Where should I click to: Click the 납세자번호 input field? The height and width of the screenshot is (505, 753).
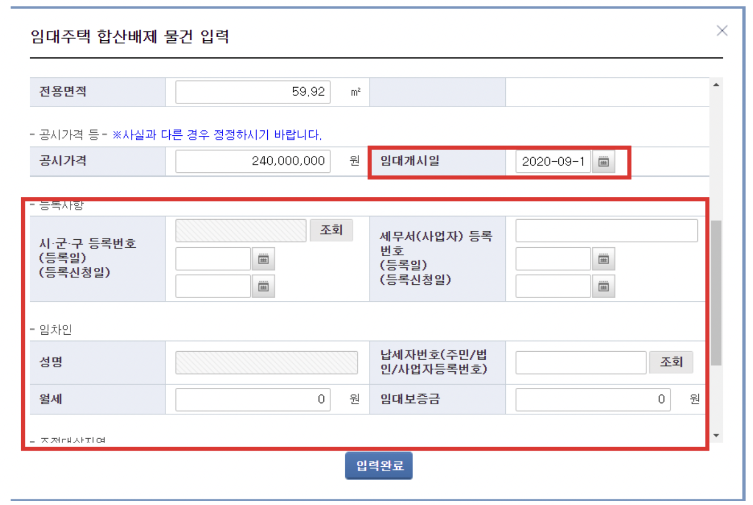(x=581, y=362)
